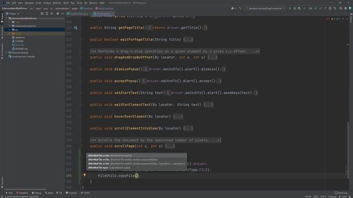Screen dimensions: 353x198
Task: Expand folded hoverOverElement method body
Action: (x=178, y=117)
